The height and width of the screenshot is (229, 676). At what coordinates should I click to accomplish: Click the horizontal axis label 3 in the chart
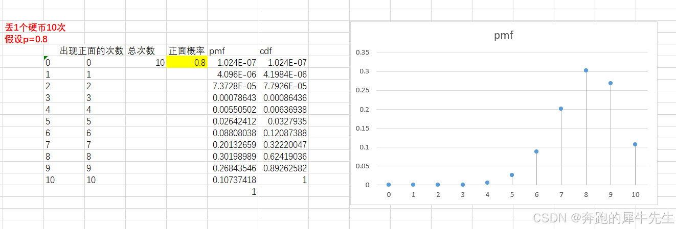[463, 194]
